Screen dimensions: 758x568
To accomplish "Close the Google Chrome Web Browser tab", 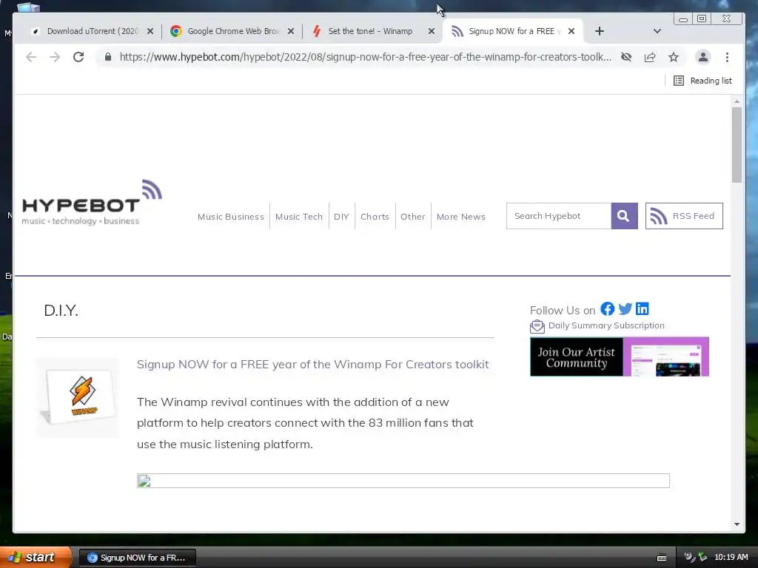I will 290,31.
